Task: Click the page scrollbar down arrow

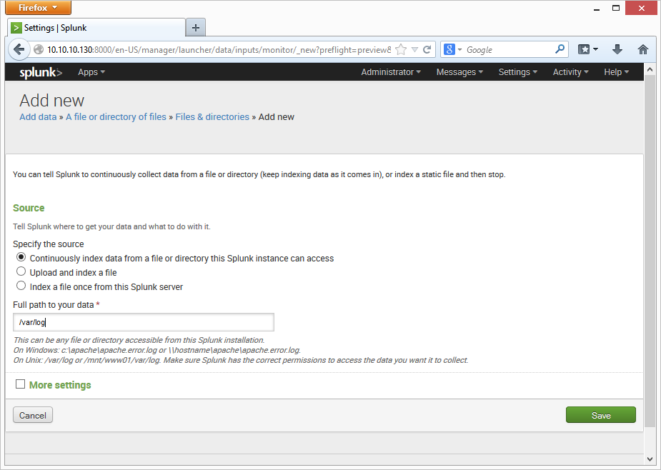Action: pyautogui.click(x=650, y=459)
